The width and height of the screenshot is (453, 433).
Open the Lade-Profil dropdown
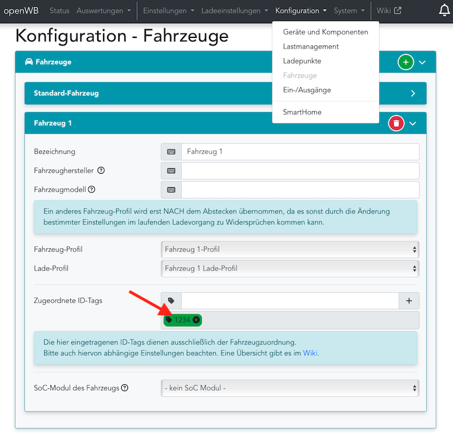(290, 268)
